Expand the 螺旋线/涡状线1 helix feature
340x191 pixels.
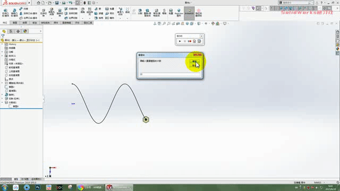click(x=2, y=83)
